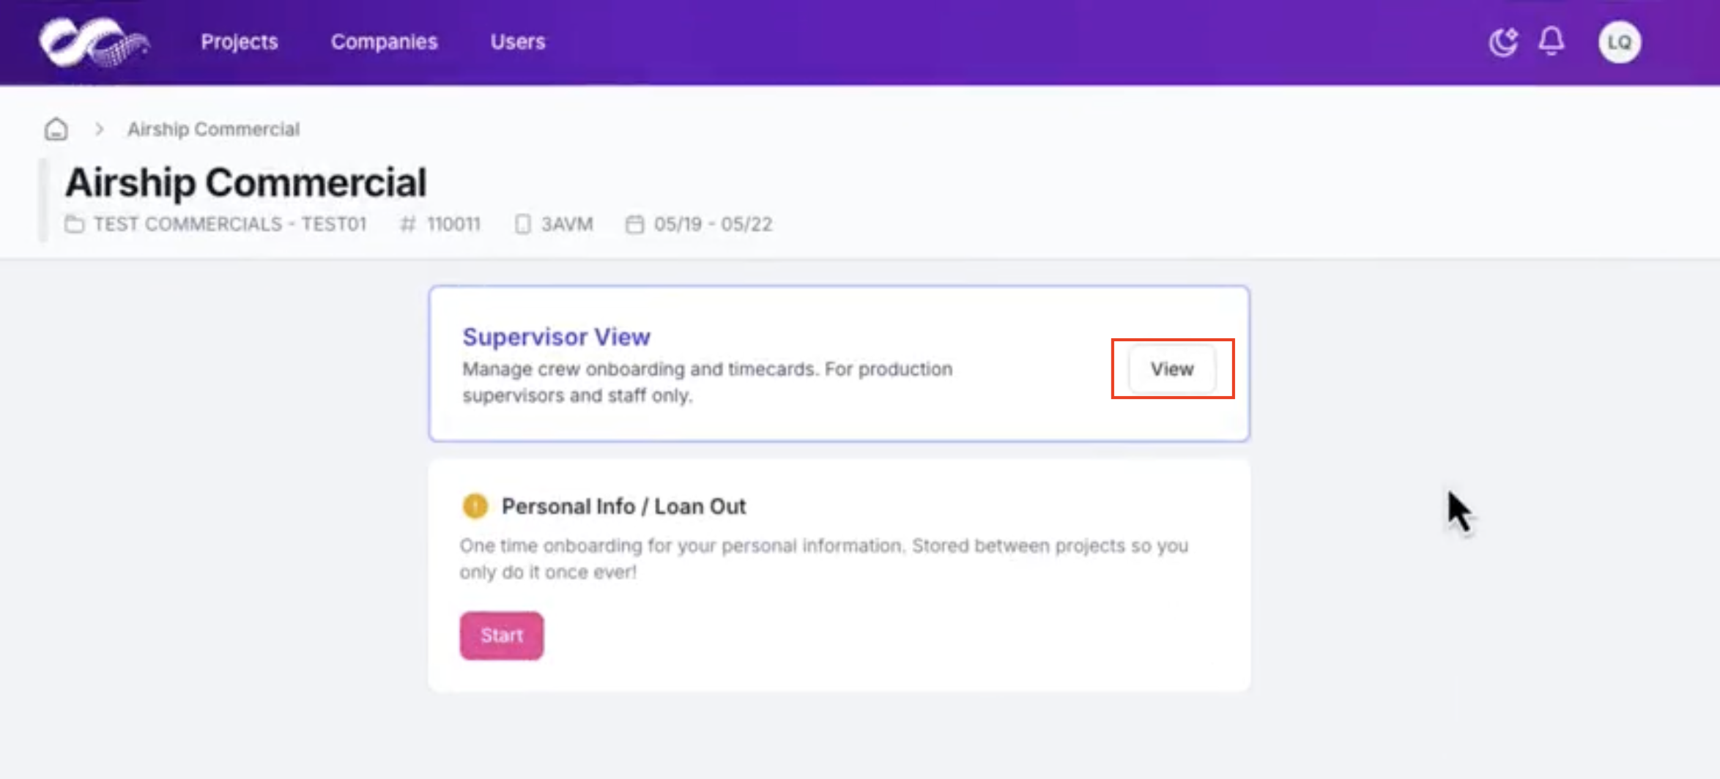This screenshot has height=779, width=1720.
Task: Click calendar icon beside 05/19 - 05/22
Action: 635,224
